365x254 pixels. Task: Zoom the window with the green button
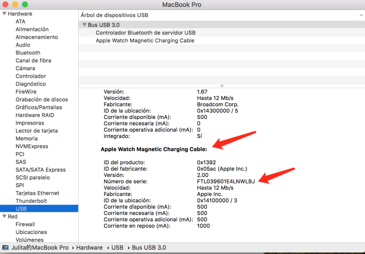coord(25,4)
